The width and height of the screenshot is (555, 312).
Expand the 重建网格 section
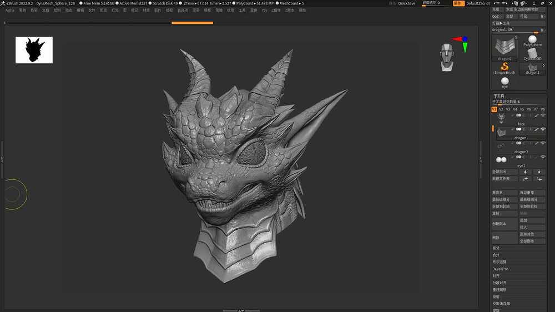500,290
